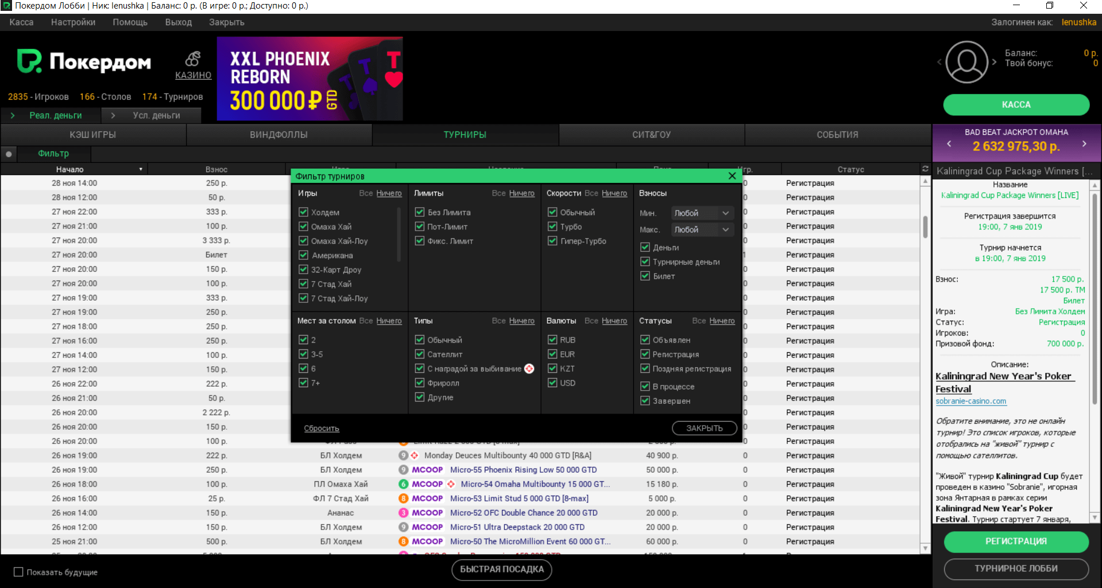
Task: Open the Касса menu
Action: (x=22, y=22)
